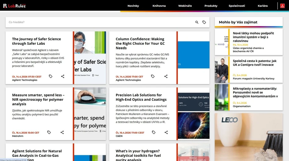The height and width of the screenshot is (161, 289).
Task: Share the Column Confidence webinar
Action: click(x=166, y=76)
